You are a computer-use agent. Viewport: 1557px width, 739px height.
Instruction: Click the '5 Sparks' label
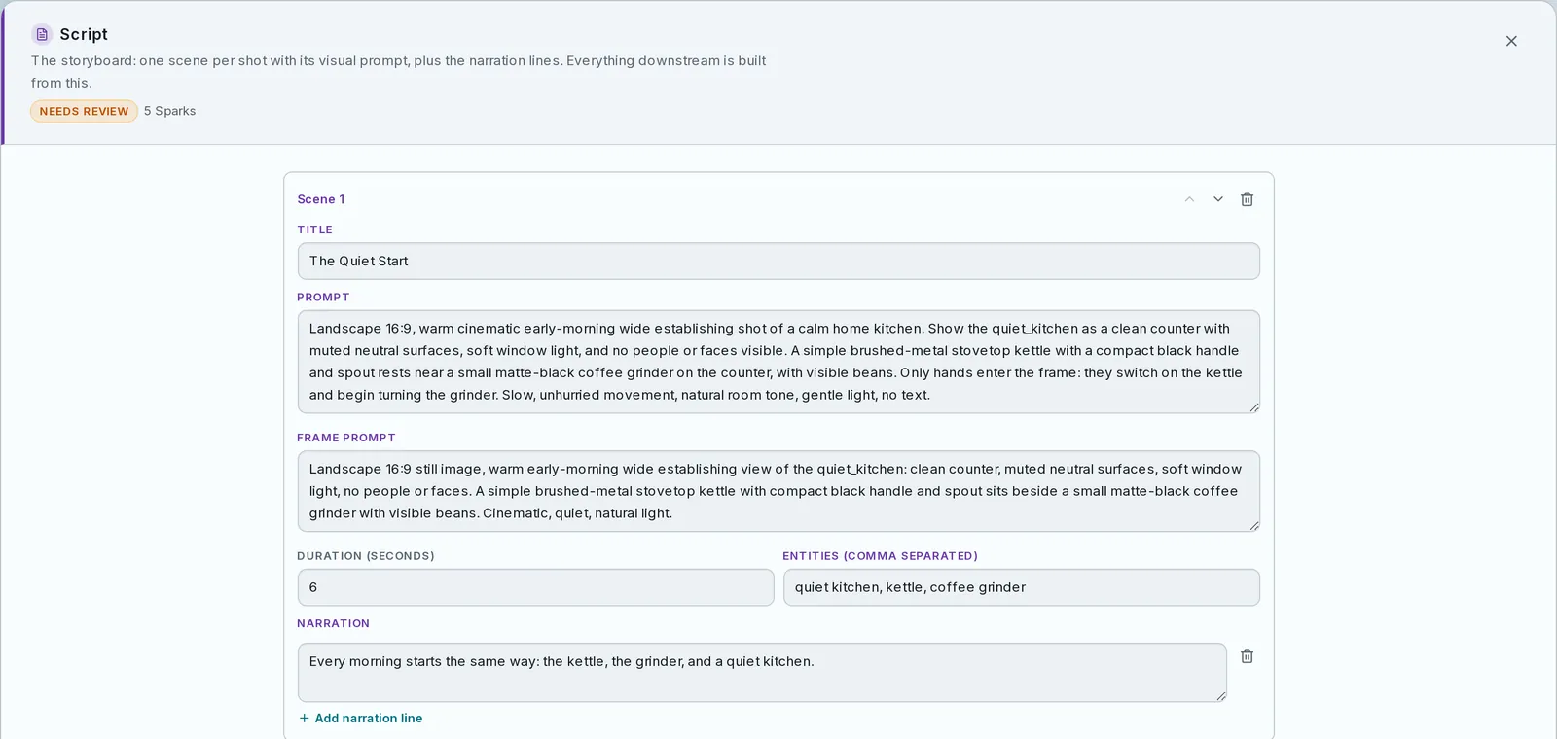pos(170,111)
